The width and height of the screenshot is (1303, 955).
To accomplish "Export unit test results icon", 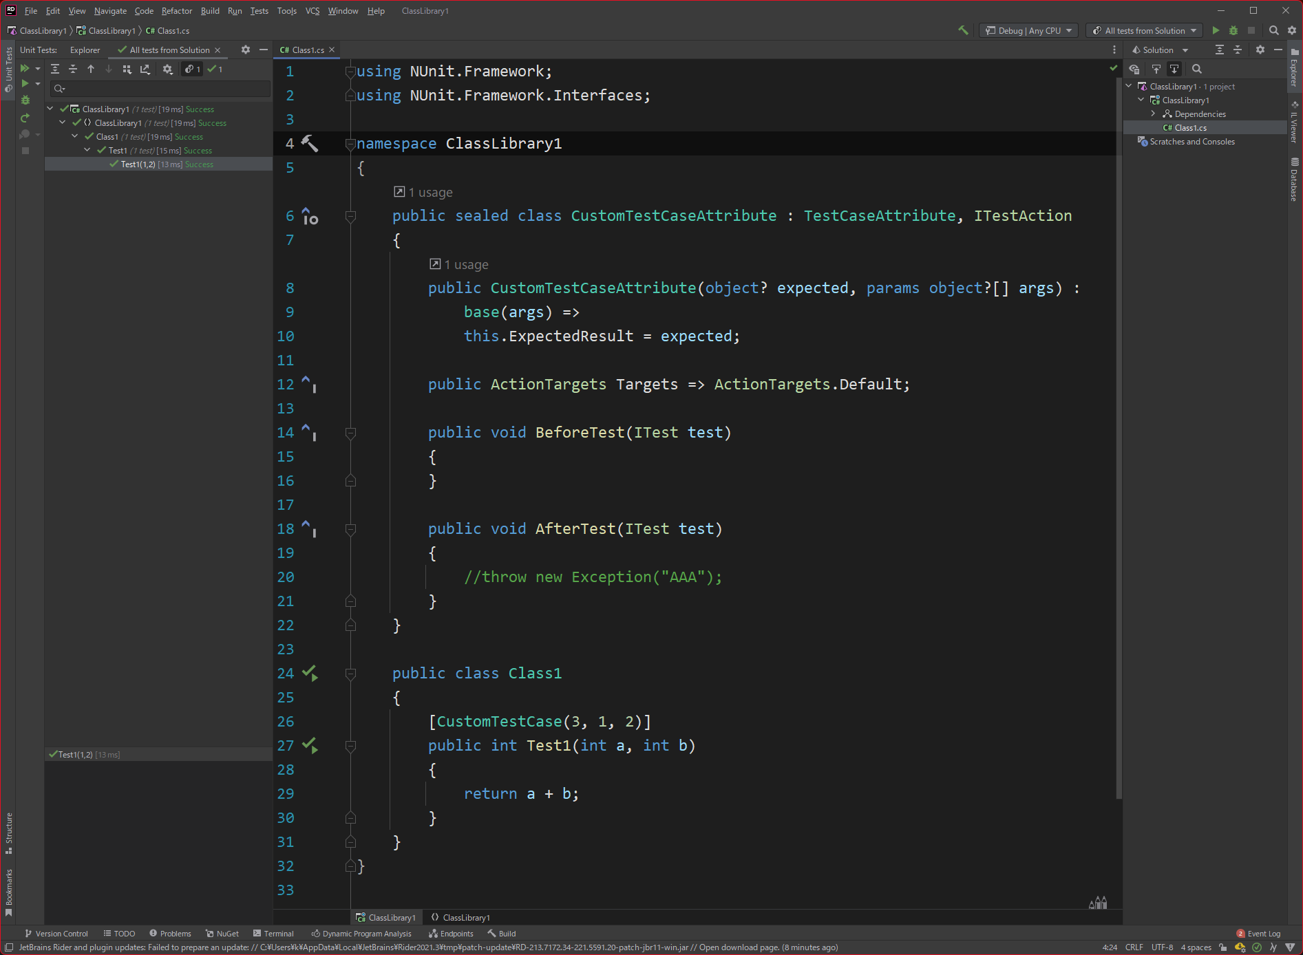I will (145, 69).
